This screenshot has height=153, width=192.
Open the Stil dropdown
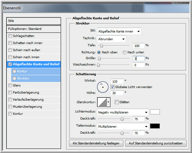119,32
